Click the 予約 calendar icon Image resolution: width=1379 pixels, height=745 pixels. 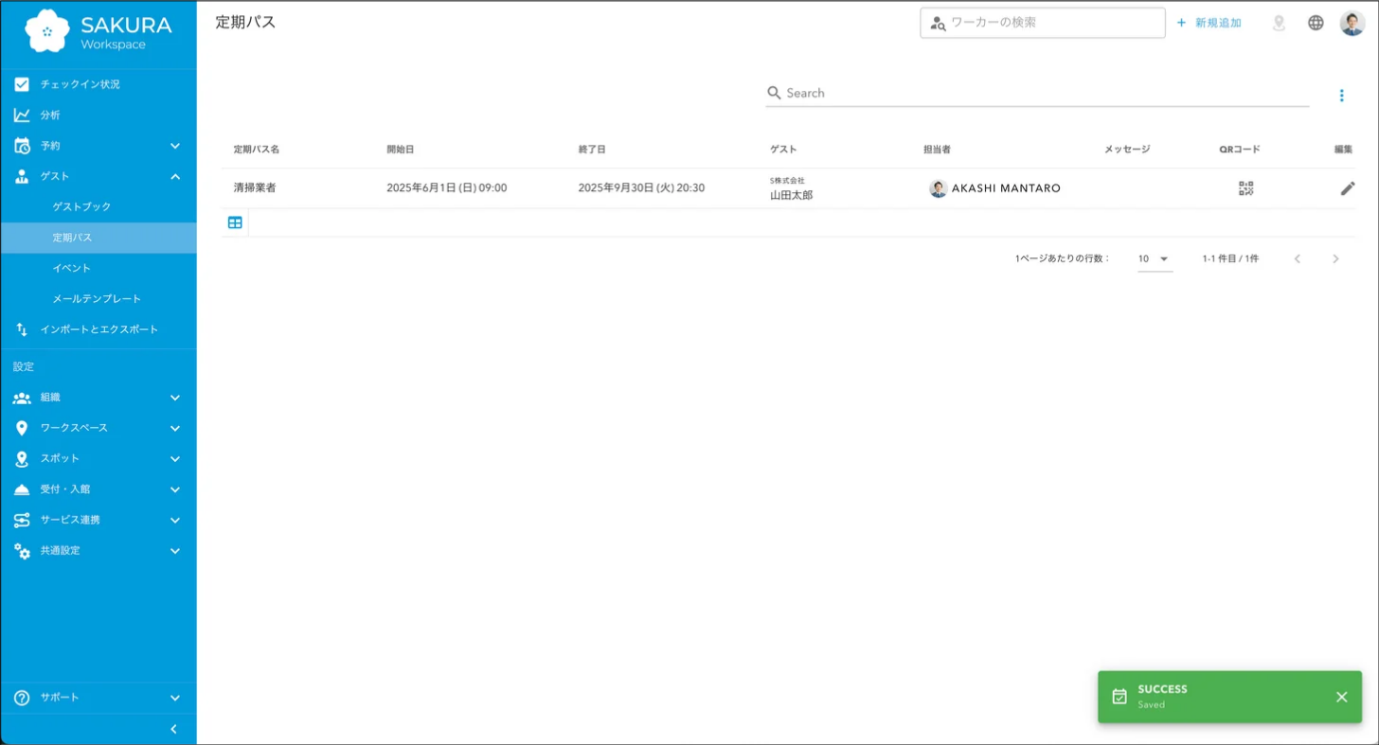(x=22, y=146)
